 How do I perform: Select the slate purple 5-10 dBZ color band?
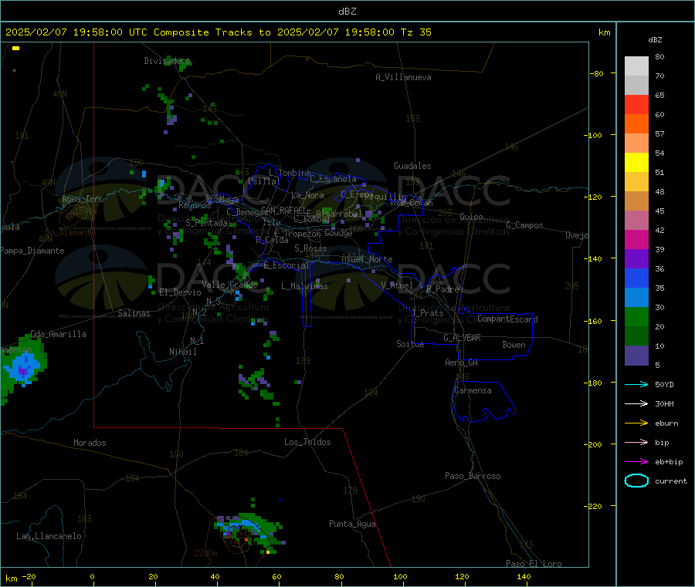(x=636, y=356)
